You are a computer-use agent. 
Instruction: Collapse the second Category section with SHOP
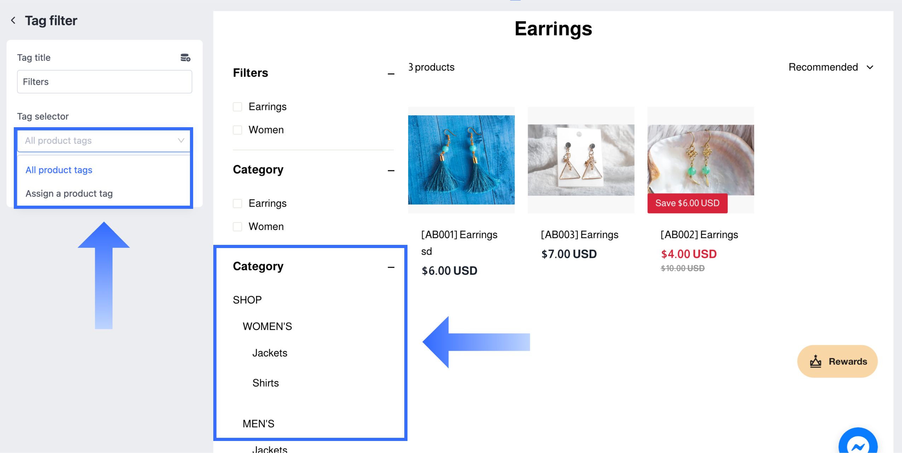click(391, 267)
